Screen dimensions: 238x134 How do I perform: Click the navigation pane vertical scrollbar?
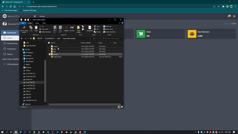45,80
